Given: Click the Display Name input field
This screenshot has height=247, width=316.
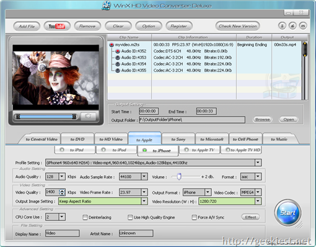Looking at the screenshot, I should tap(63, 233).
